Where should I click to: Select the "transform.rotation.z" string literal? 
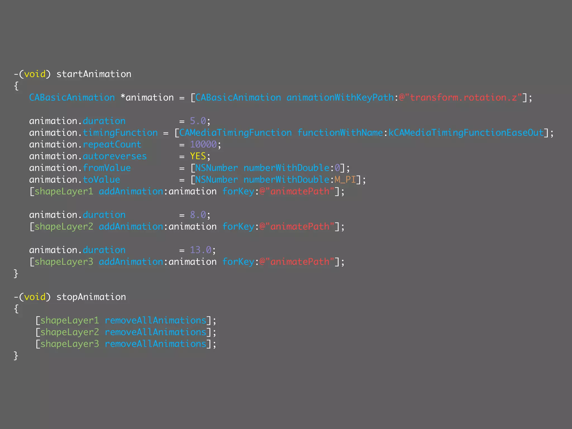[463, 98]
